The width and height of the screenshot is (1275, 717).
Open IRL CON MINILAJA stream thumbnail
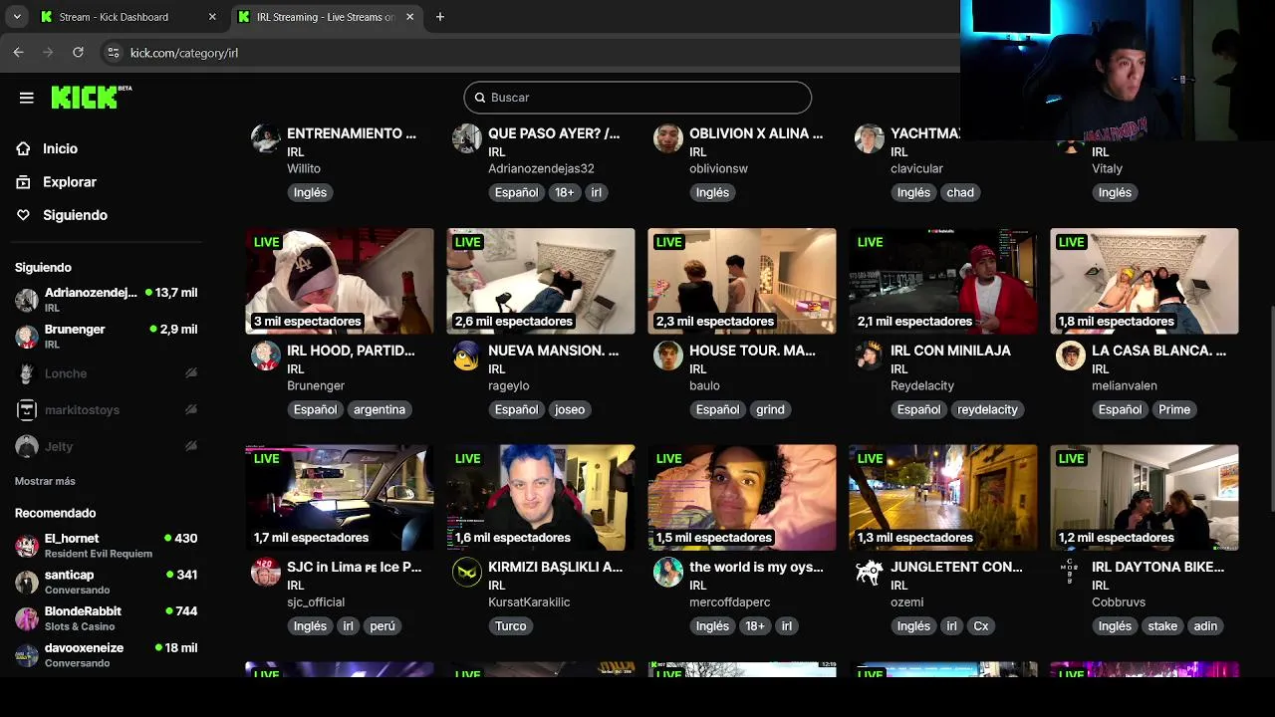943,281
